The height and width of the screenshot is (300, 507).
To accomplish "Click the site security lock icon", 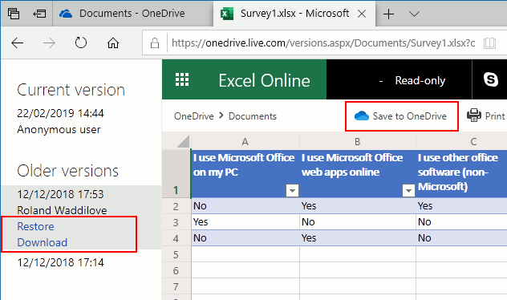I will 155,43.
